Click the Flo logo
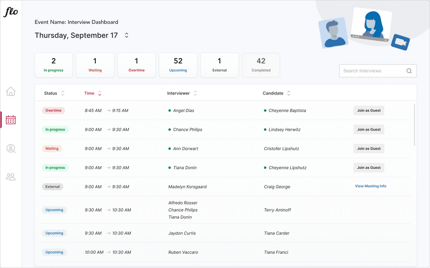Viewport: 430px width, 268px height. [11, 12]
